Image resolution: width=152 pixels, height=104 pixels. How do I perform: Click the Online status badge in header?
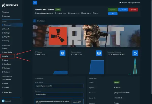tap(58, 10)
